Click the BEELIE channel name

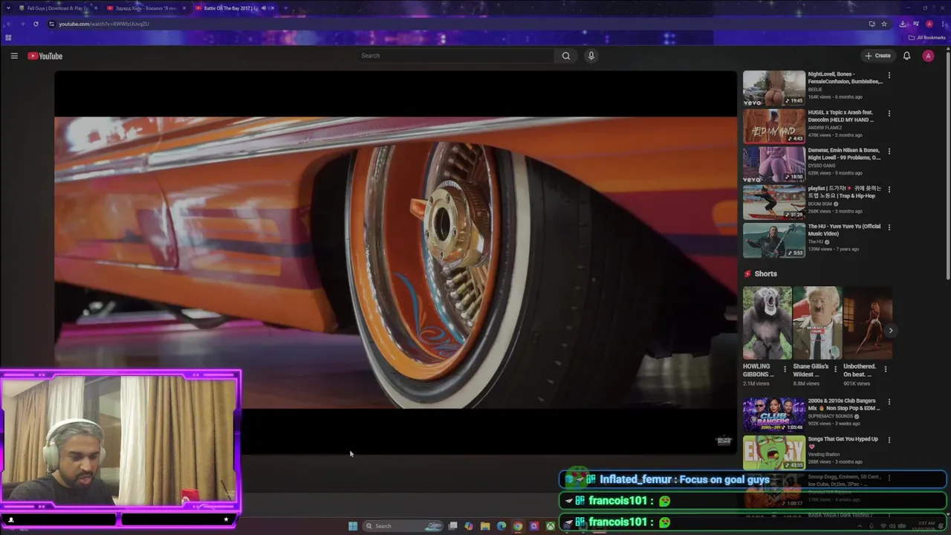click(815, 89)
